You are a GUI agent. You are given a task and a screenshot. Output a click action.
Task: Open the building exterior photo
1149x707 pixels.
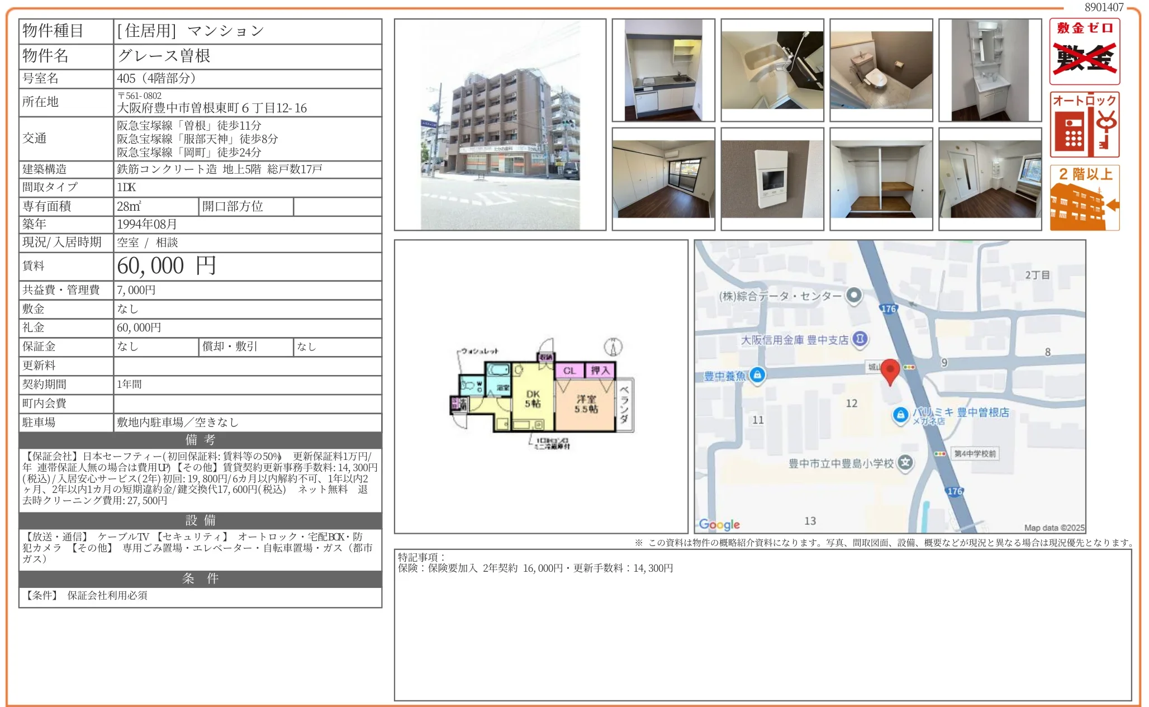[x=500, y=125]
